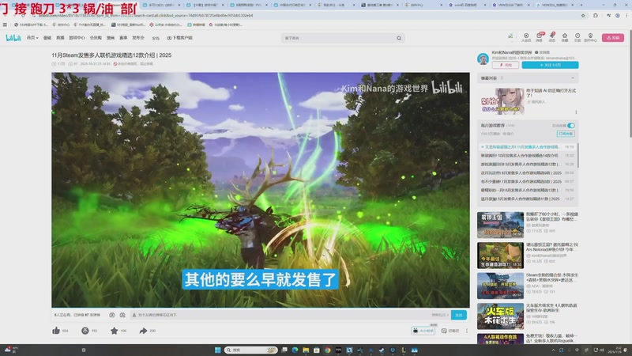Open 弹幕礼仪 etiquette link

[440, 315]
